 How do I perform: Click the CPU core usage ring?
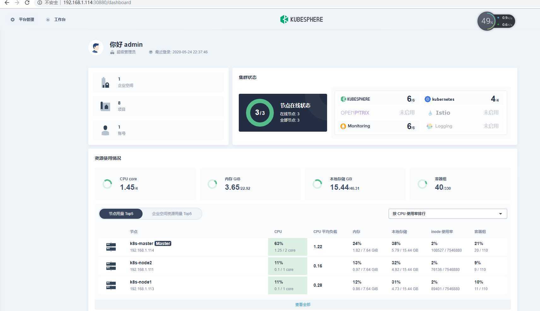pyautogui.click(x=107, y=184)
